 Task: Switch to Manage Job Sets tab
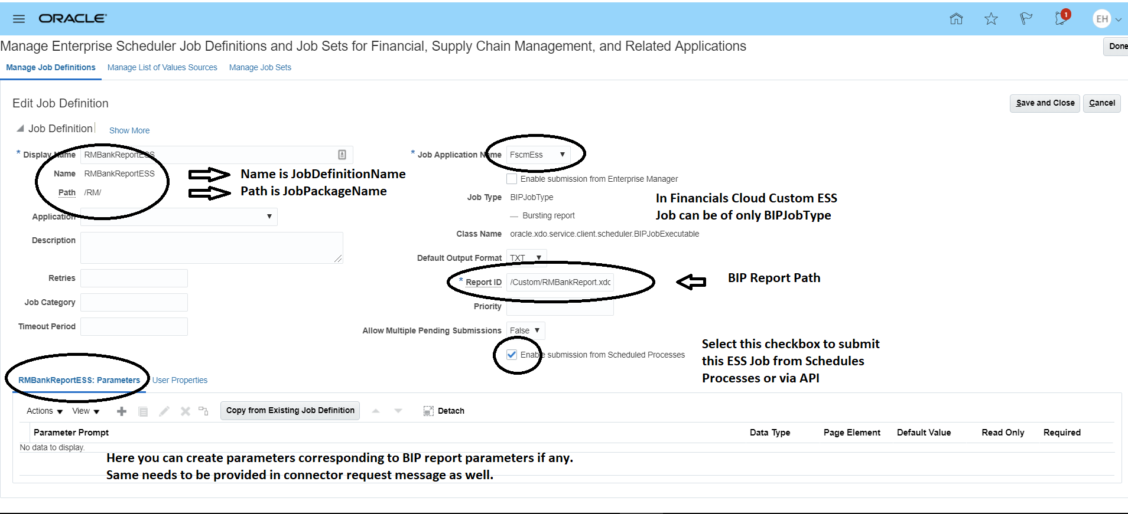click(260, 67)
